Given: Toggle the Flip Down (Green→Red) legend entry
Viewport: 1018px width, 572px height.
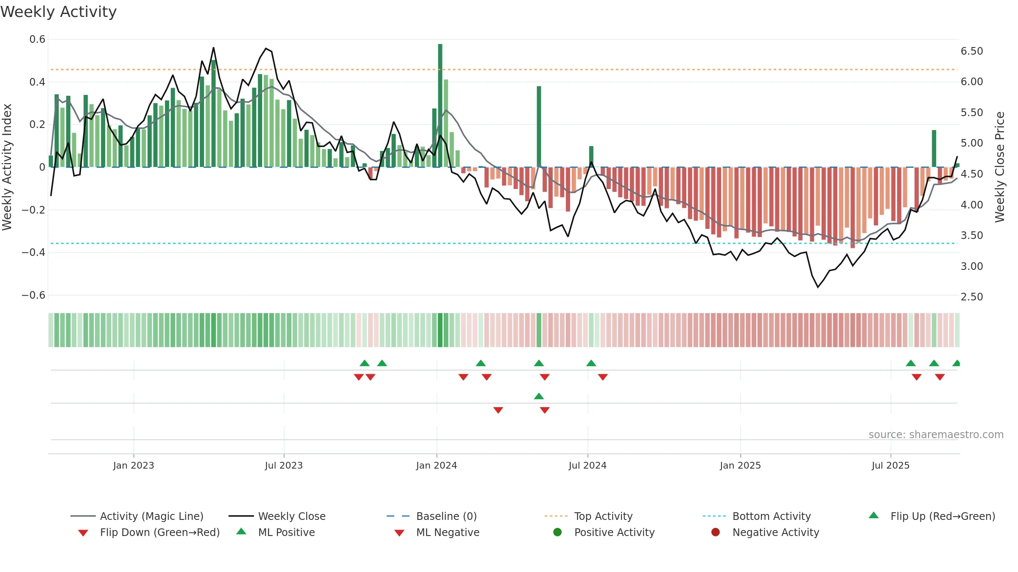Looking at the screenshot, I should coord(149,532).
